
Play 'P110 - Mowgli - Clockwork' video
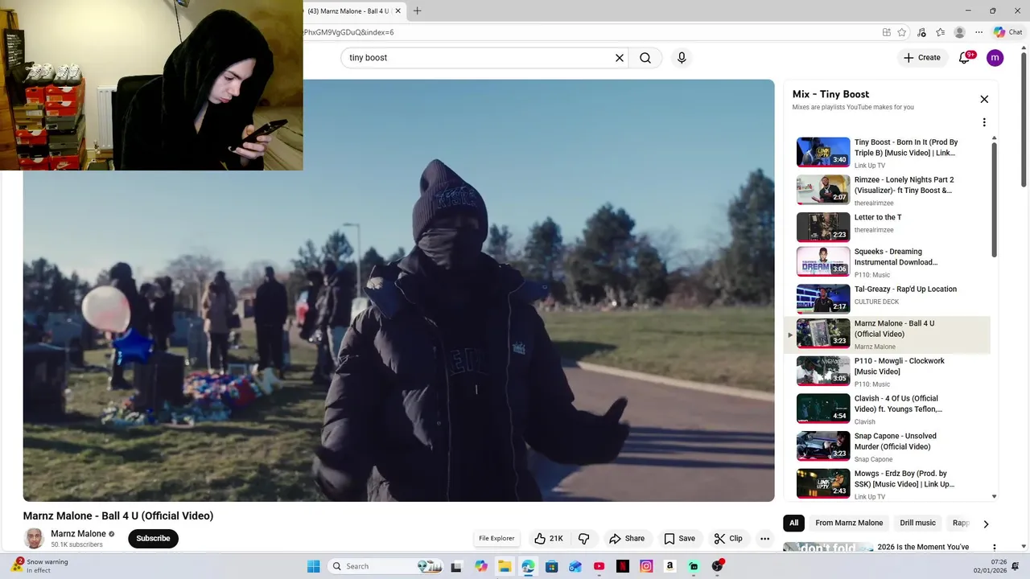click(888, 372)
